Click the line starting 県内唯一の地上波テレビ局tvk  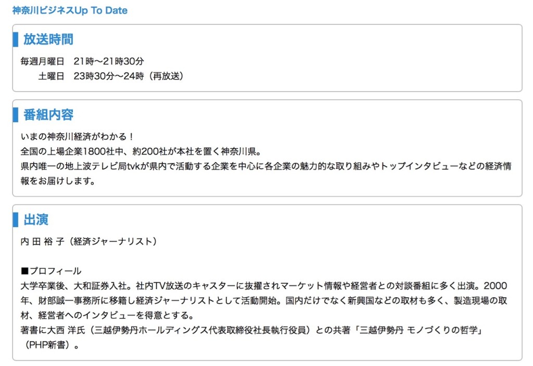coord(265,167)
